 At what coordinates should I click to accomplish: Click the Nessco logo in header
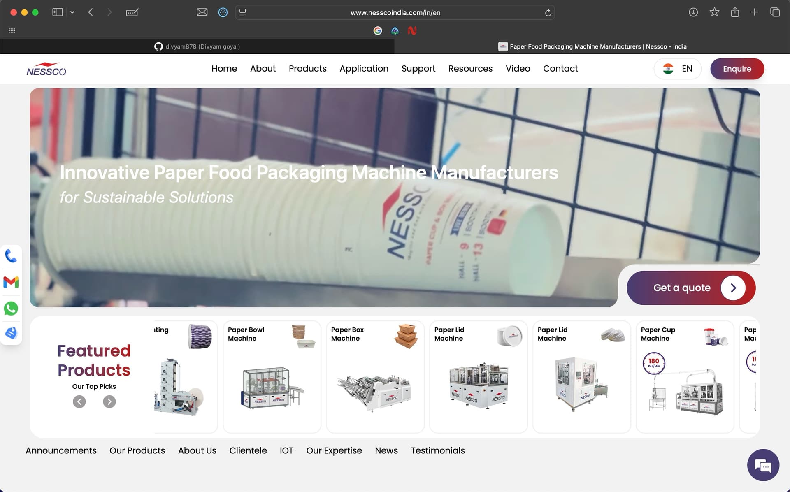(x=46, y=69)
